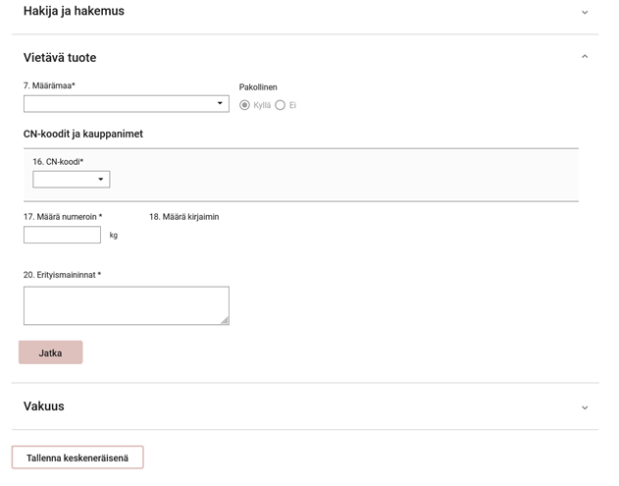The height and width of the screenshot is (486, 619).
Task: Click the 20. Erityismaininnat field label
Action: click(62, 275)
